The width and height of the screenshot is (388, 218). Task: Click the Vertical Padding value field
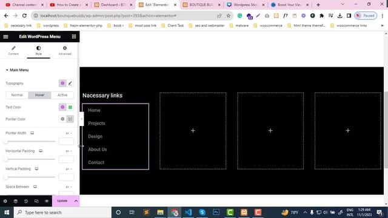(x=66, y=177)
